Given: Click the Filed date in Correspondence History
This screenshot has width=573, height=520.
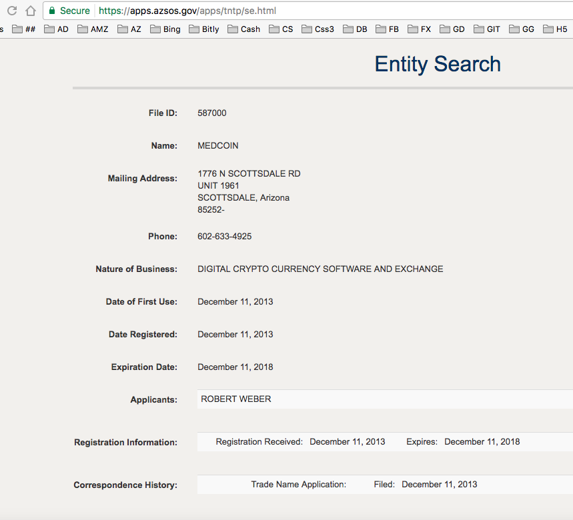Looking at the screenshot, I should [x=439, y=485].
